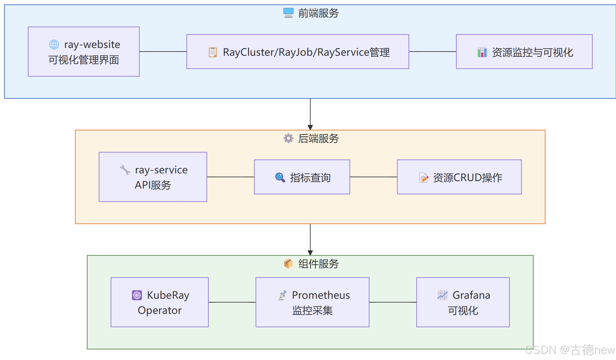The height and width of the screenshot is (360, 616).
Task: Select the ray-service API服务 node
Action: tap(153, 177)
